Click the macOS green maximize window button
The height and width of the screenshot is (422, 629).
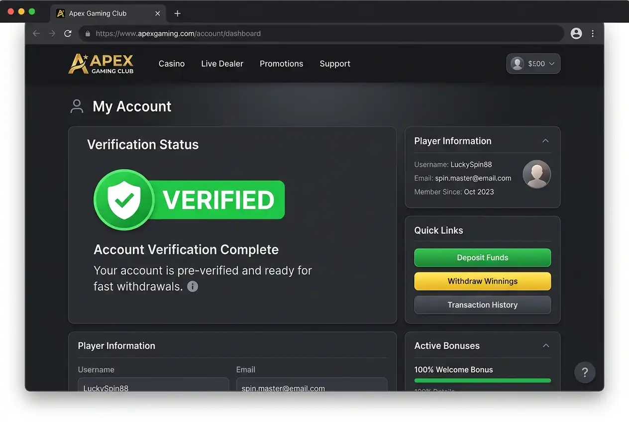coord(32,11)
